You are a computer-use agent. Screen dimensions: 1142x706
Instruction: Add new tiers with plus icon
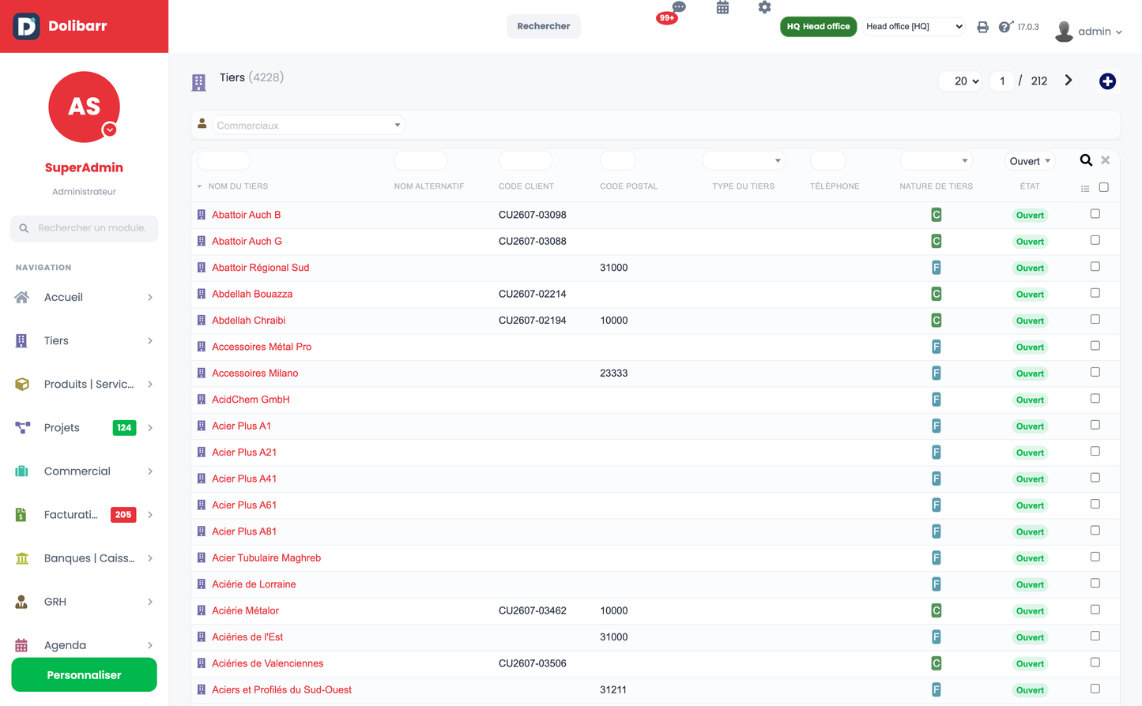[1107, 81]
